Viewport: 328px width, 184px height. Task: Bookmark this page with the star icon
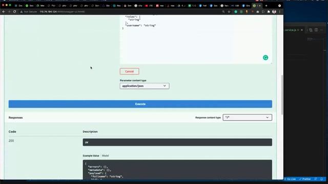229,12
